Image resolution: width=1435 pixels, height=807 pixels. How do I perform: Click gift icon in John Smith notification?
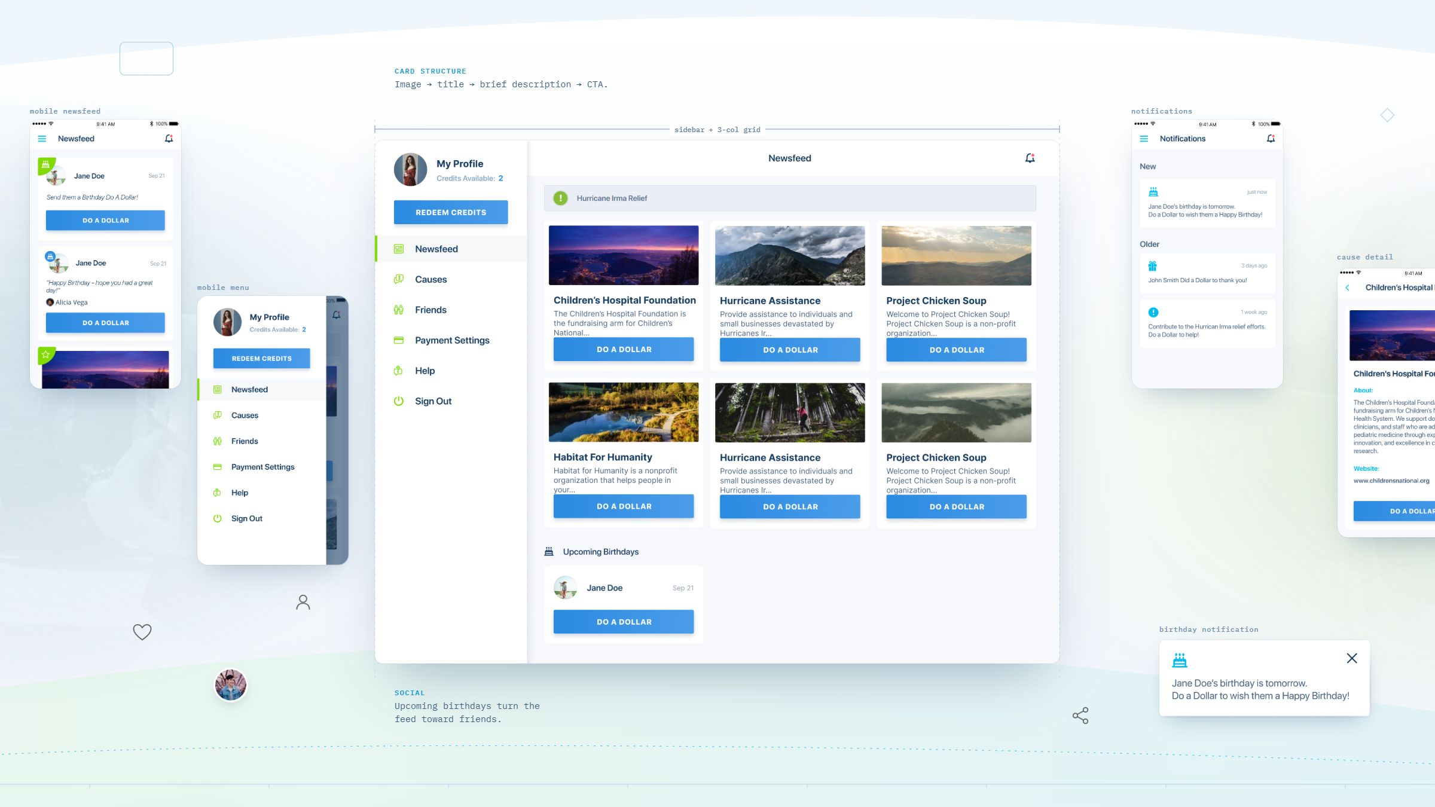pos(1153,266)
